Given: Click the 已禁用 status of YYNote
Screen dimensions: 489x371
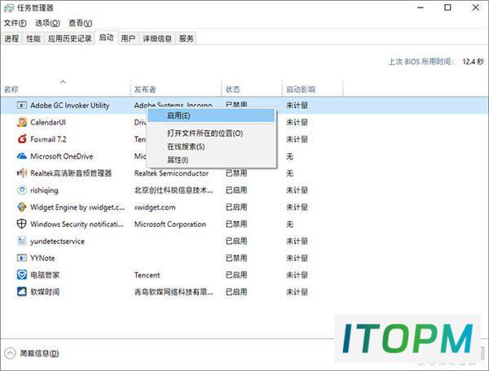Looking at the screenshot, I should [236, 258].
